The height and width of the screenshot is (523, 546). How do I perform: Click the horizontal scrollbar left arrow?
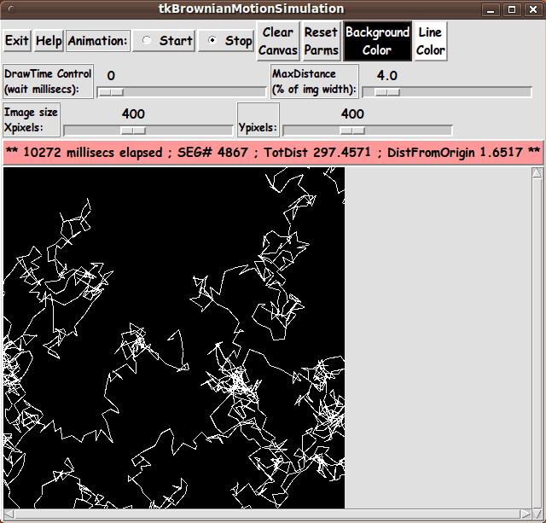(9, 514)
